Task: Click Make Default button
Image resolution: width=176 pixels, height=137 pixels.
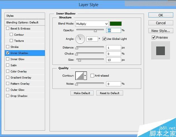Action: (82, 93)
